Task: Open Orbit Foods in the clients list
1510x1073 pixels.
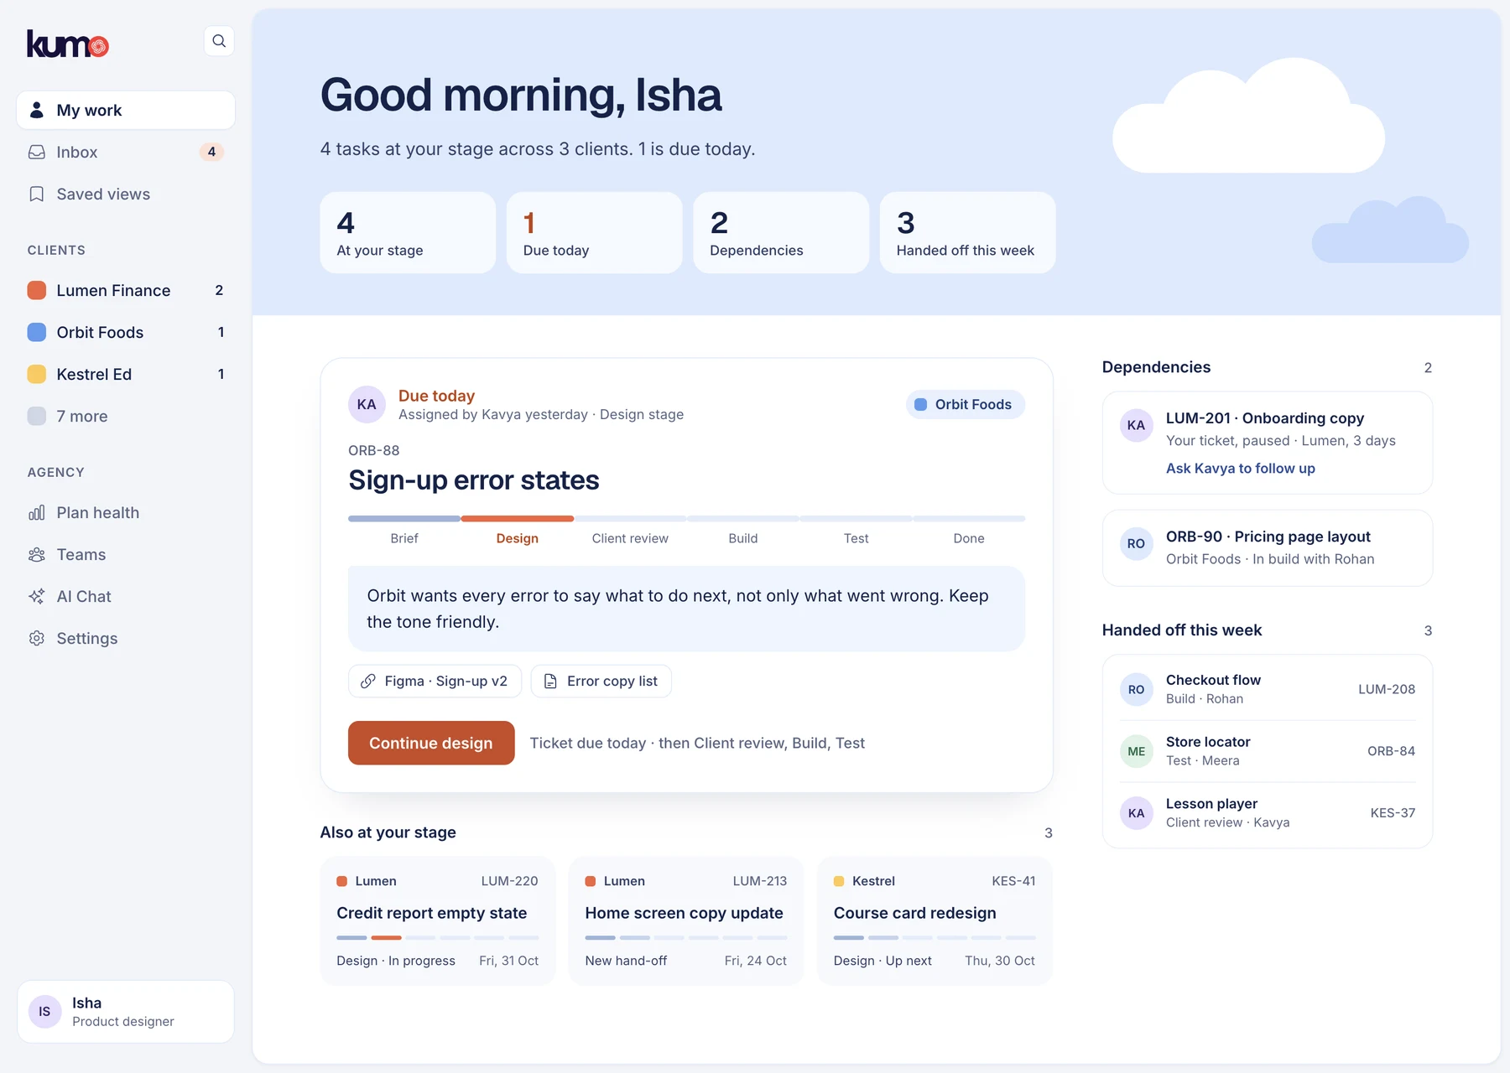Action: [126, 332]
